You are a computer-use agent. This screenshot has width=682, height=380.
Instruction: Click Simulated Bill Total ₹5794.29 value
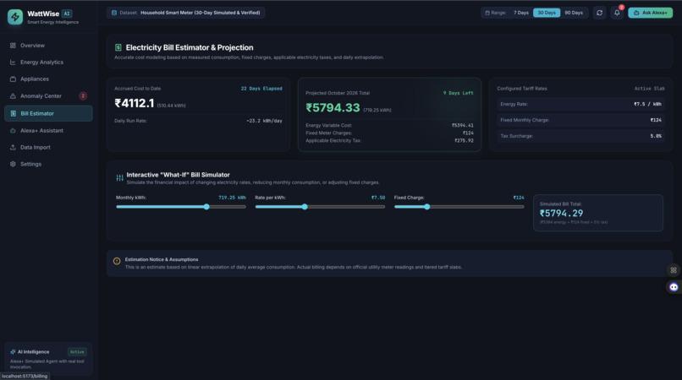[561, 214]
